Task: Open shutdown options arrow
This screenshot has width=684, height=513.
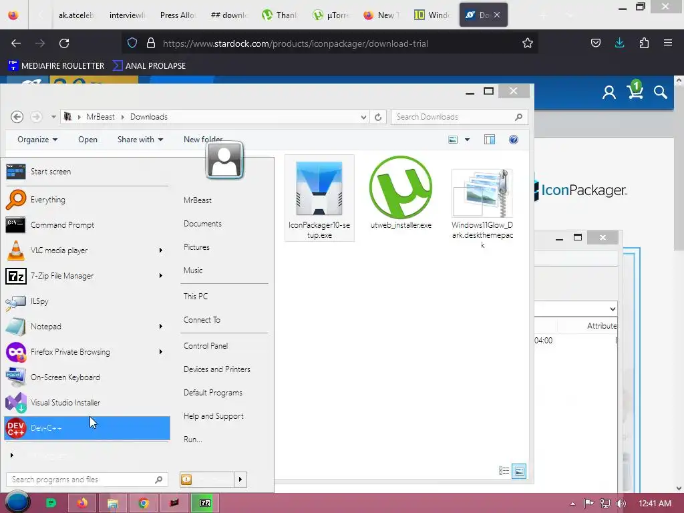Action: click(x=240, y=480)
